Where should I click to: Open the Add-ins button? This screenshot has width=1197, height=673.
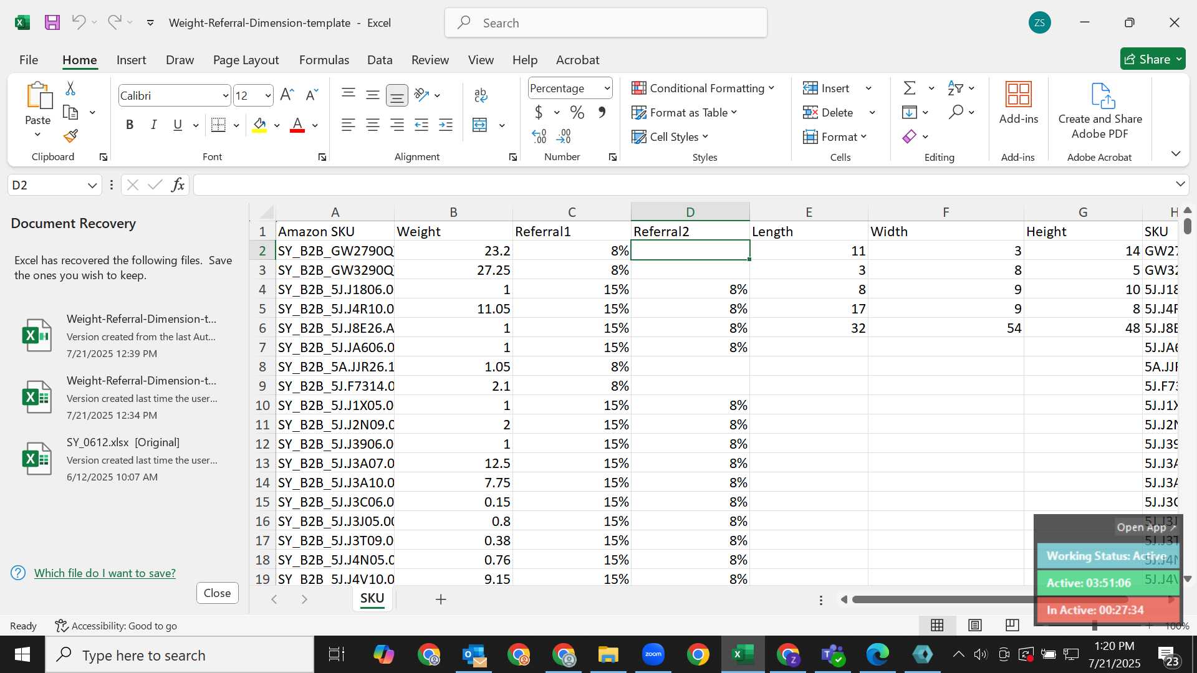1019,103
